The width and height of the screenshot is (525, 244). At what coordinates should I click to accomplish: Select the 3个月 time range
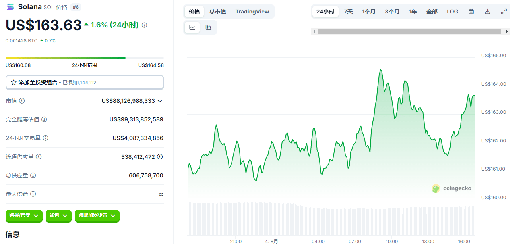point(392,12)
